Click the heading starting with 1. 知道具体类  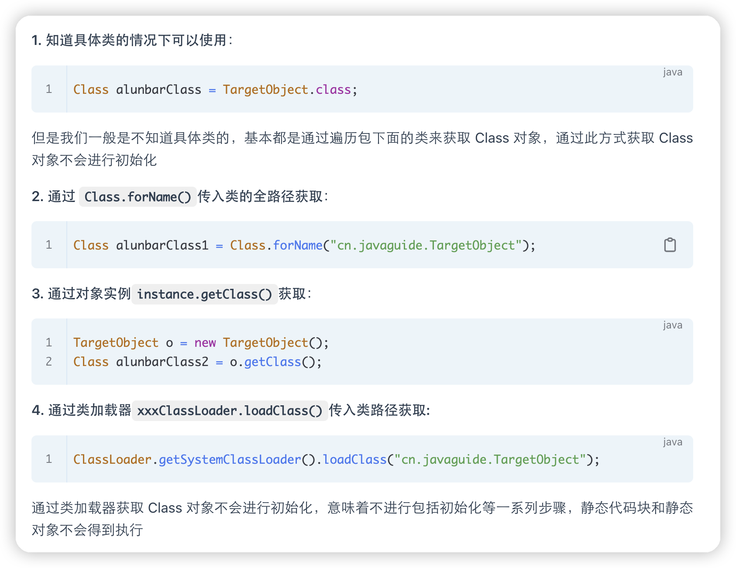click(x=133, y=40)
